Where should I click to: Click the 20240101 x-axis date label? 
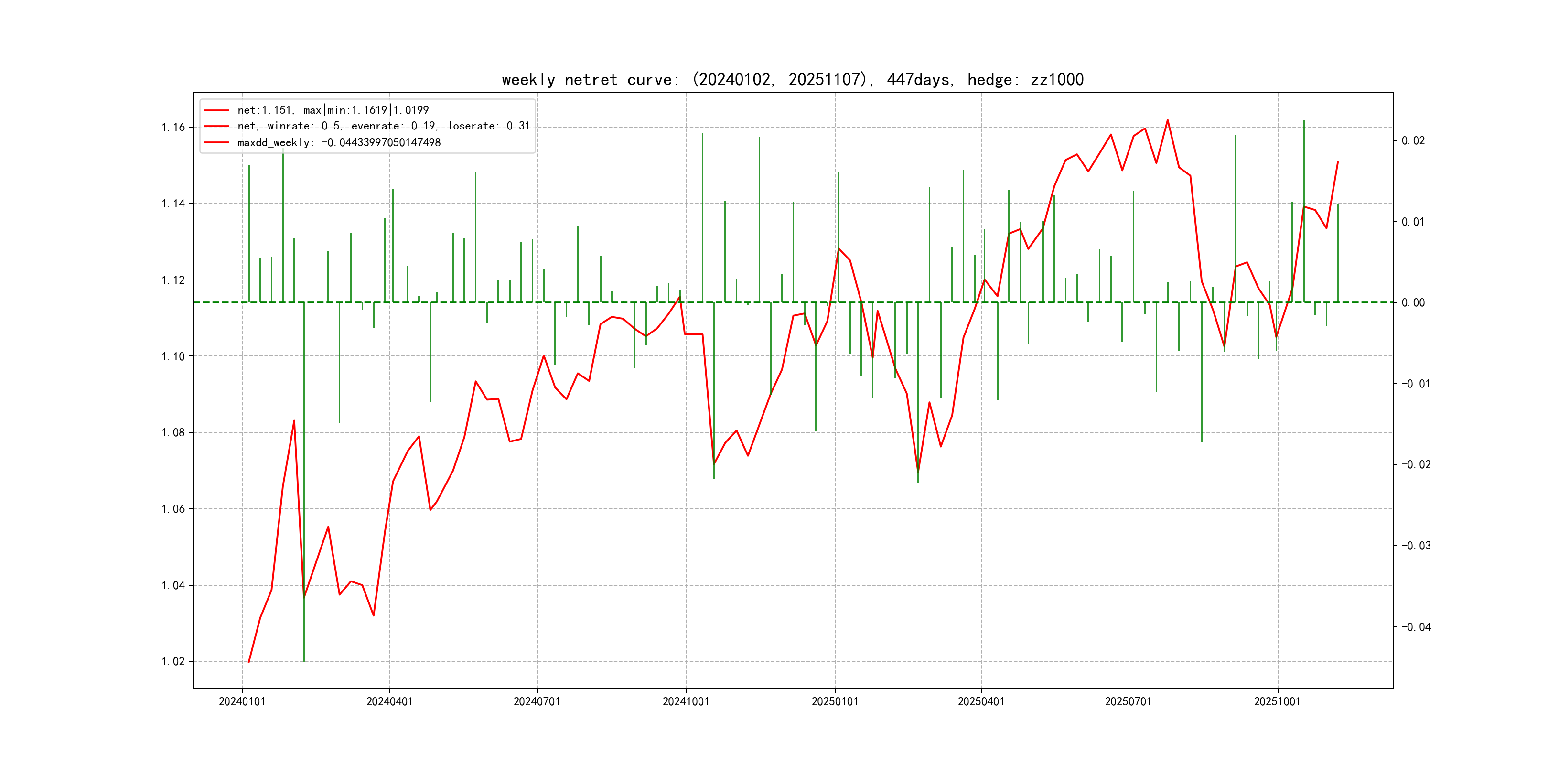pyautogui.click(x=242, y=702)
